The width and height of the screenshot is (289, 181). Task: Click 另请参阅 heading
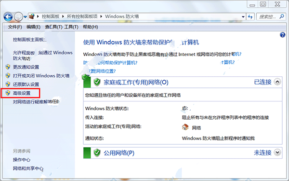pos(22,151)
